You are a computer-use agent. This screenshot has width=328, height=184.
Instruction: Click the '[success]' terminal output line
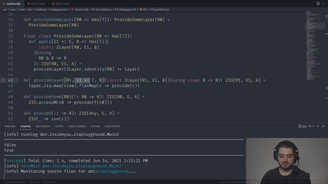[x=76, y=160]
